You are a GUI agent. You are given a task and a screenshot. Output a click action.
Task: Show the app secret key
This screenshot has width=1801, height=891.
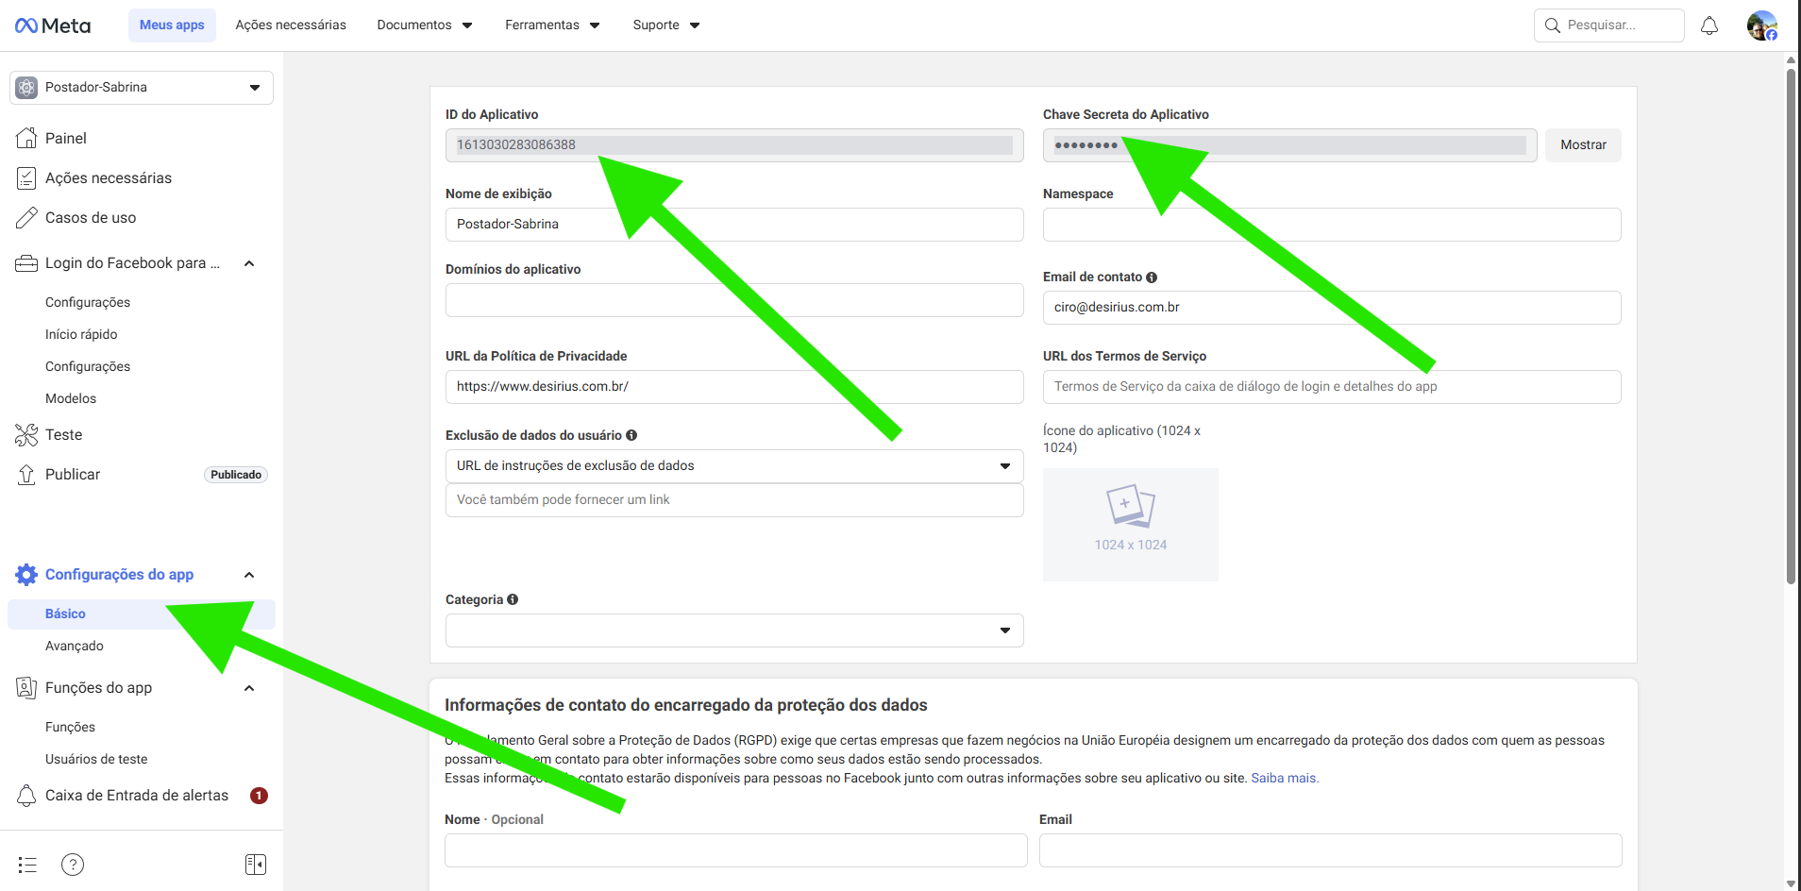pos(1583,145)
